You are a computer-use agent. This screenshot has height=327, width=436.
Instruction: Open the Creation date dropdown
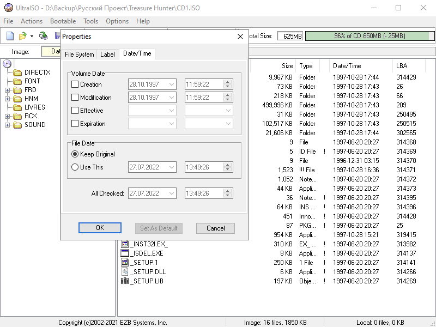pyautogui.click(x=172, y=84)
